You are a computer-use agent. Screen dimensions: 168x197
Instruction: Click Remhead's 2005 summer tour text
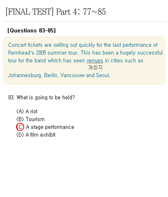43,53
